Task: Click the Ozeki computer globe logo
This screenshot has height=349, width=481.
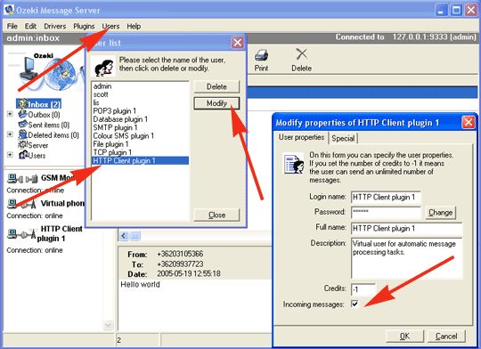Action: tap(46, 73)
